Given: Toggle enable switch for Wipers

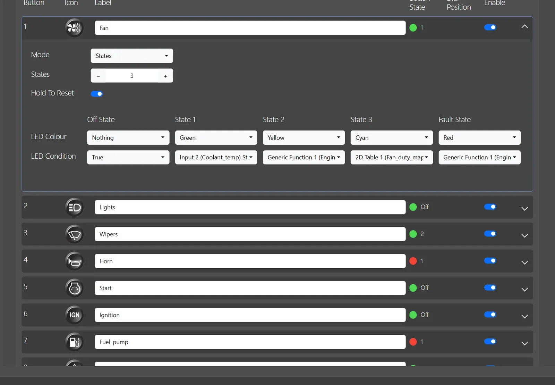Looking at the screenshot, I should [x=490, y=234].
